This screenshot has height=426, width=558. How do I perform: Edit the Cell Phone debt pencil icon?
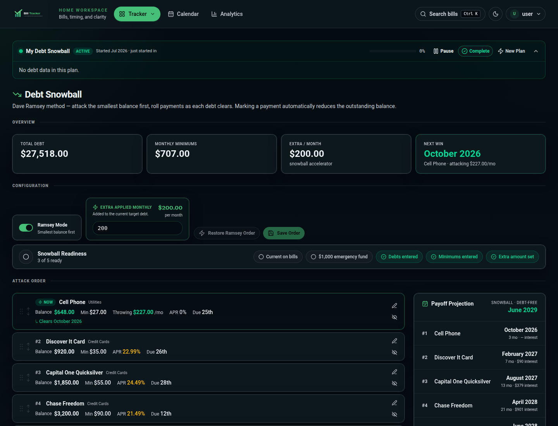click(x=394, y=306)
